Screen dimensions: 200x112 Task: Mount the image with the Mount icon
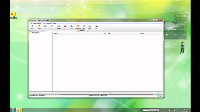pyautogui.click(x=89, y=27)
